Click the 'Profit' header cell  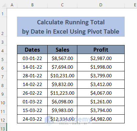101,50
